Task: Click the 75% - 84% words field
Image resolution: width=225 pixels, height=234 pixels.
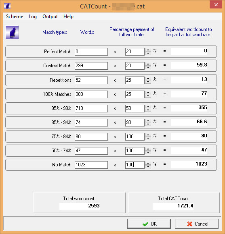Action: coord(91,137)
